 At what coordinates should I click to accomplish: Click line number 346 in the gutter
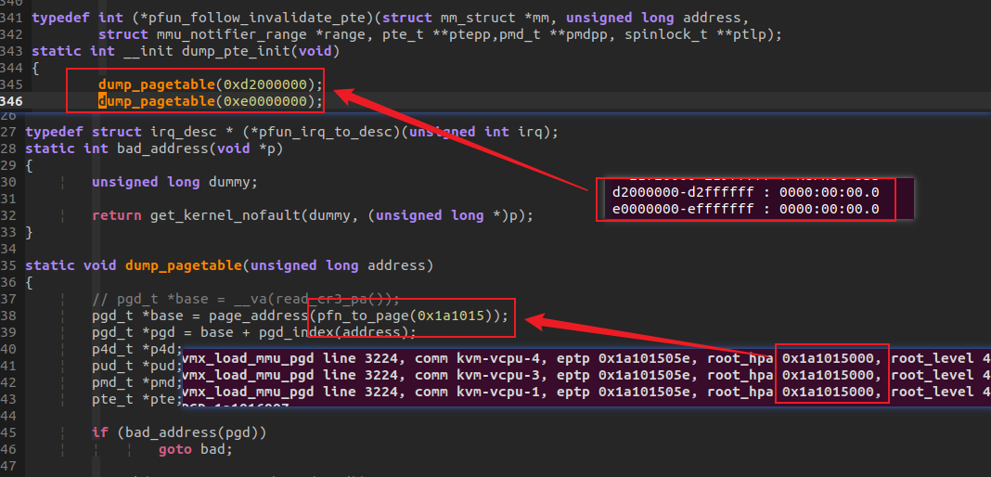click(11, 101)
